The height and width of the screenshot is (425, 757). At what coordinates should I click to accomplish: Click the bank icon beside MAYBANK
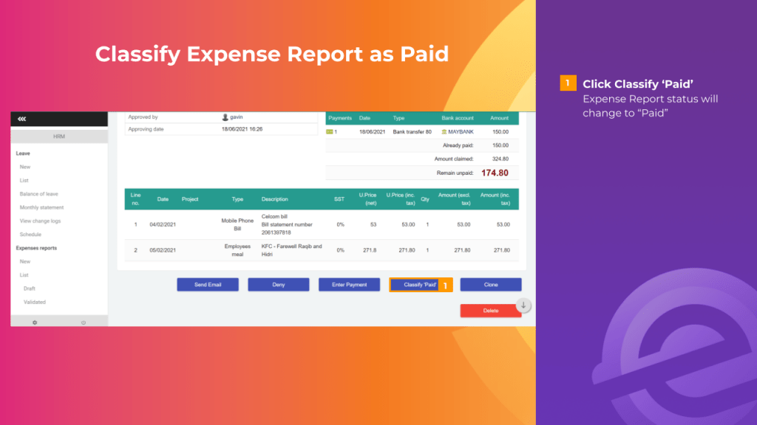pos(446,131)
